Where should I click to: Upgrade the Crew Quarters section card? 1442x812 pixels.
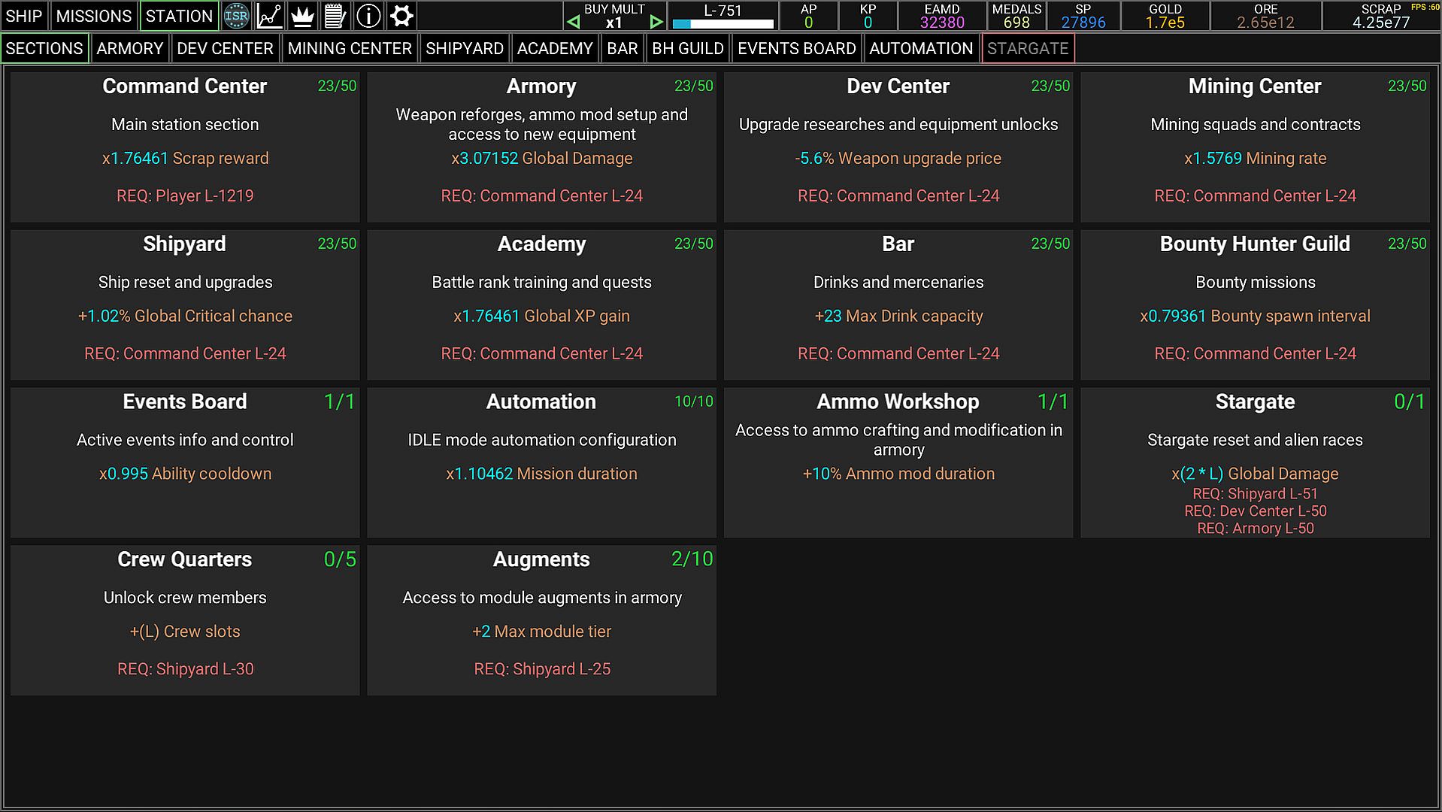[x=185, y=620]
